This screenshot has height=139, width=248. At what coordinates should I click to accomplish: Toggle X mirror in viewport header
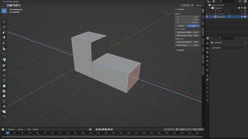click(184, 5)
